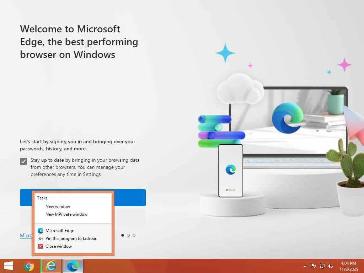Open Action Center flag icon
The image size is (364, 273).
click(x=313, y=266)
